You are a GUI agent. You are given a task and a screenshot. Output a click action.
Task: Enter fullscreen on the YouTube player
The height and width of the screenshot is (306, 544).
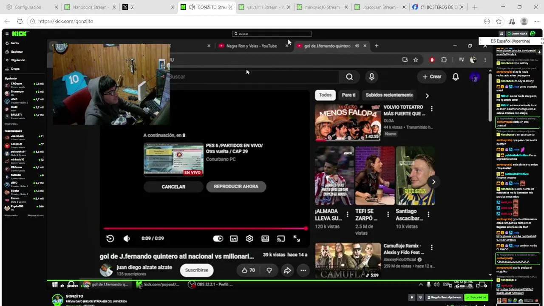pos(297,238)
